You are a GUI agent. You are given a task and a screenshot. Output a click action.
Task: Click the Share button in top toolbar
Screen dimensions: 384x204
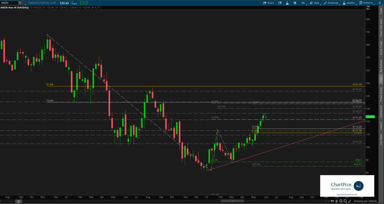pyautogui.click(x=268, y=3)
